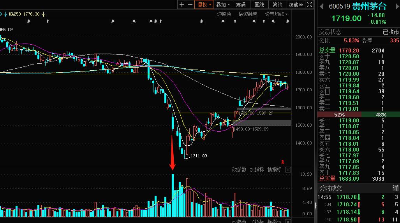Click 加指标 to add an indicator
The width and height of the screenshot is (400, 223).
click(x=257, y=169)
